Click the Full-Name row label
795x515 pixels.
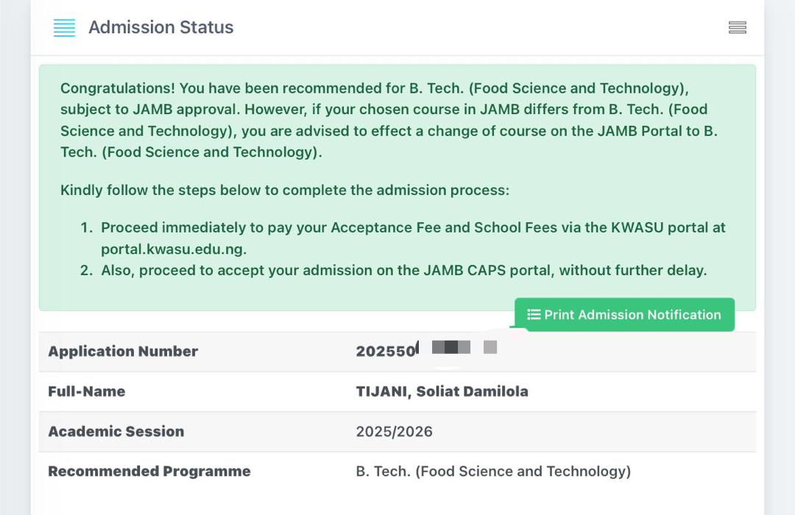coord(86,391)
